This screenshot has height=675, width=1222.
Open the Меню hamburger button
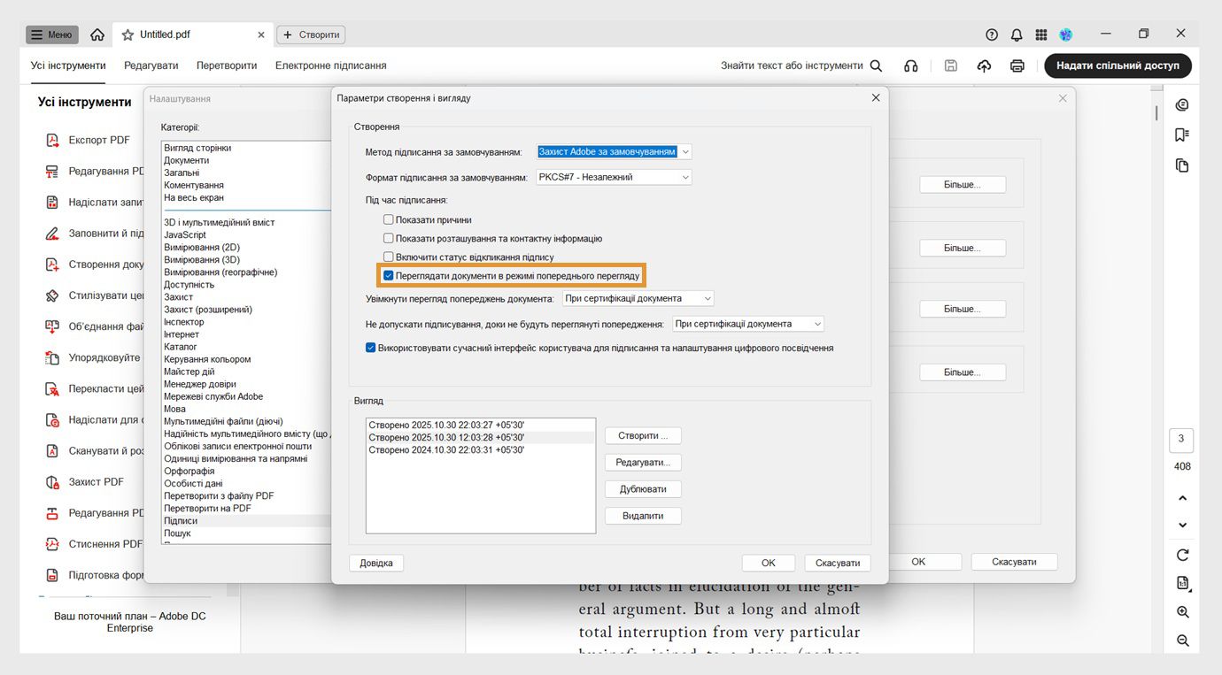point(52,35)
